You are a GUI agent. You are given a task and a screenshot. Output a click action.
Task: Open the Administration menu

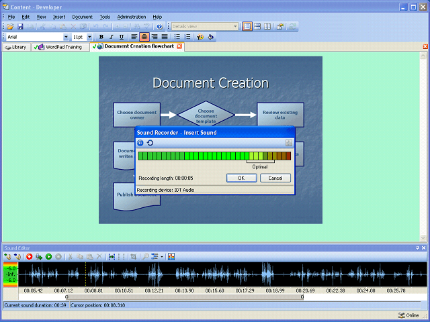pyautogui.click(x=131, y=16)
